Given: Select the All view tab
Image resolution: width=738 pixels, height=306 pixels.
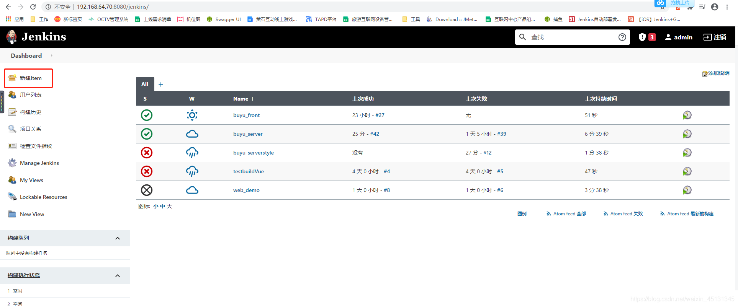Looking at the screenshot, I should point(145,84).
